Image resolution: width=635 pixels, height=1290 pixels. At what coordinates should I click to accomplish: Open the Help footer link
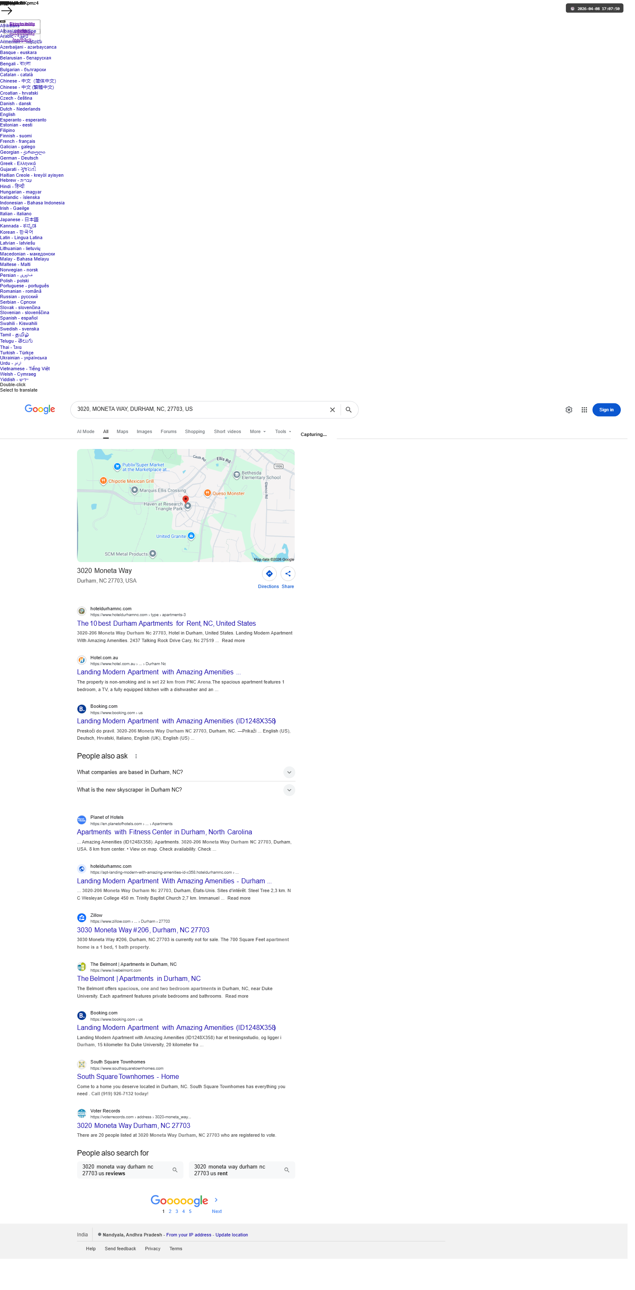[x=90, y=1249]
